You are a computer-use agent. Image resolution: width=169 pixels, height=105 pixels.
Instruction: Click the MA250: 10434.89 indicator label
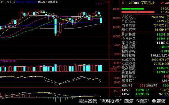tap(49, 2)
